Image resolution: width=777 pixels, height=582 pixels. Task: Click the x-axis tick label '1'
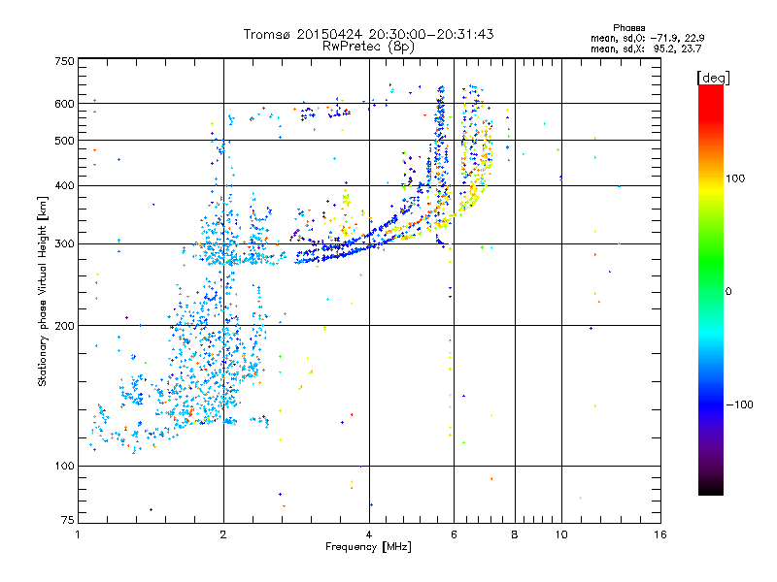pyautogui.click(x=78, y=534)
